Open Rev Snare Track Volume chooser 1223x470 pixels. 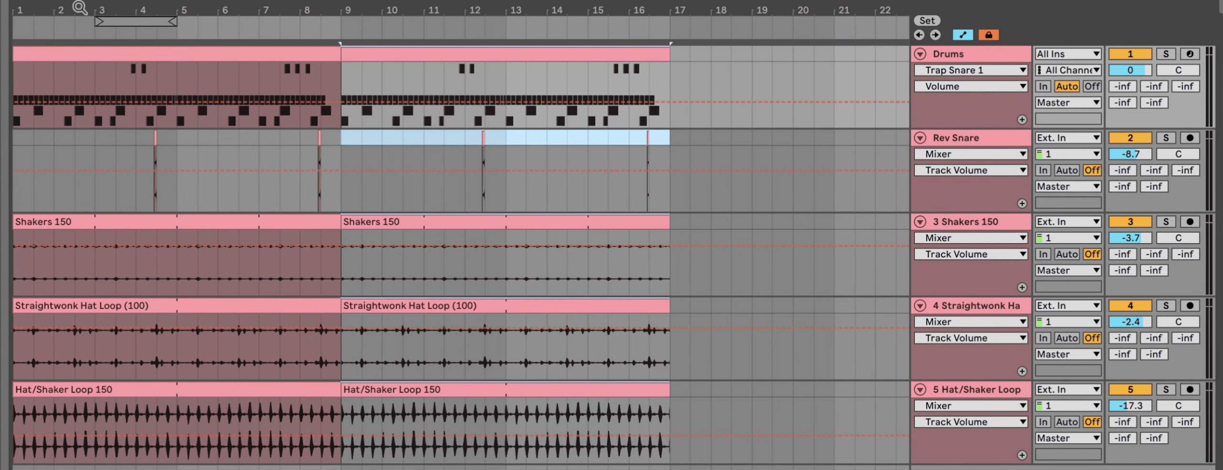click(971, 171)
